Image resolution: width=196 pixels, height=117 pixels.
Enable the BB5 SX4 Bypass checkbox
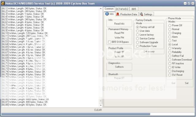tap(110, 42)
